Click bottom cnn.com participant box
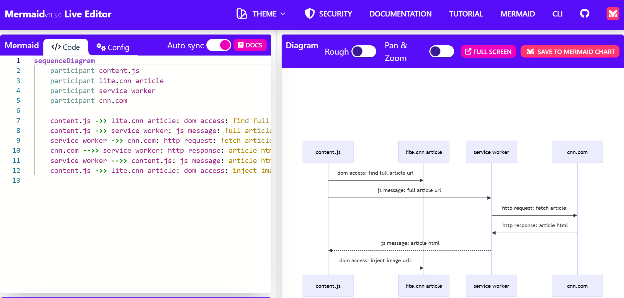This screenshot has height=298, width=624. [x=577, y=286]
